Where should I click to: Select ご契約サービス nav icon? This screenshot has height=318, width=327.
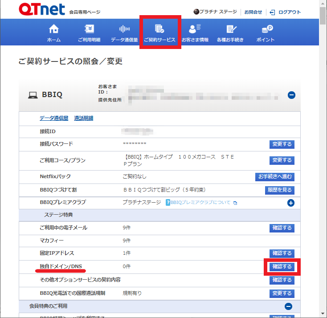pyautogui.click(x=160, y=29)
